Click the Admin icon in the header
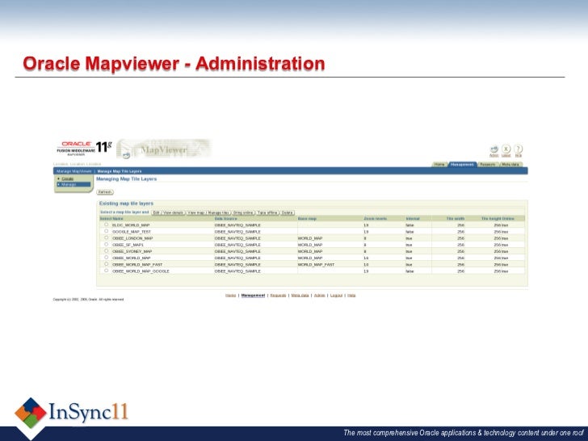Image resolution: width=588 pixels, height=441 pixels. coord(494,149)
